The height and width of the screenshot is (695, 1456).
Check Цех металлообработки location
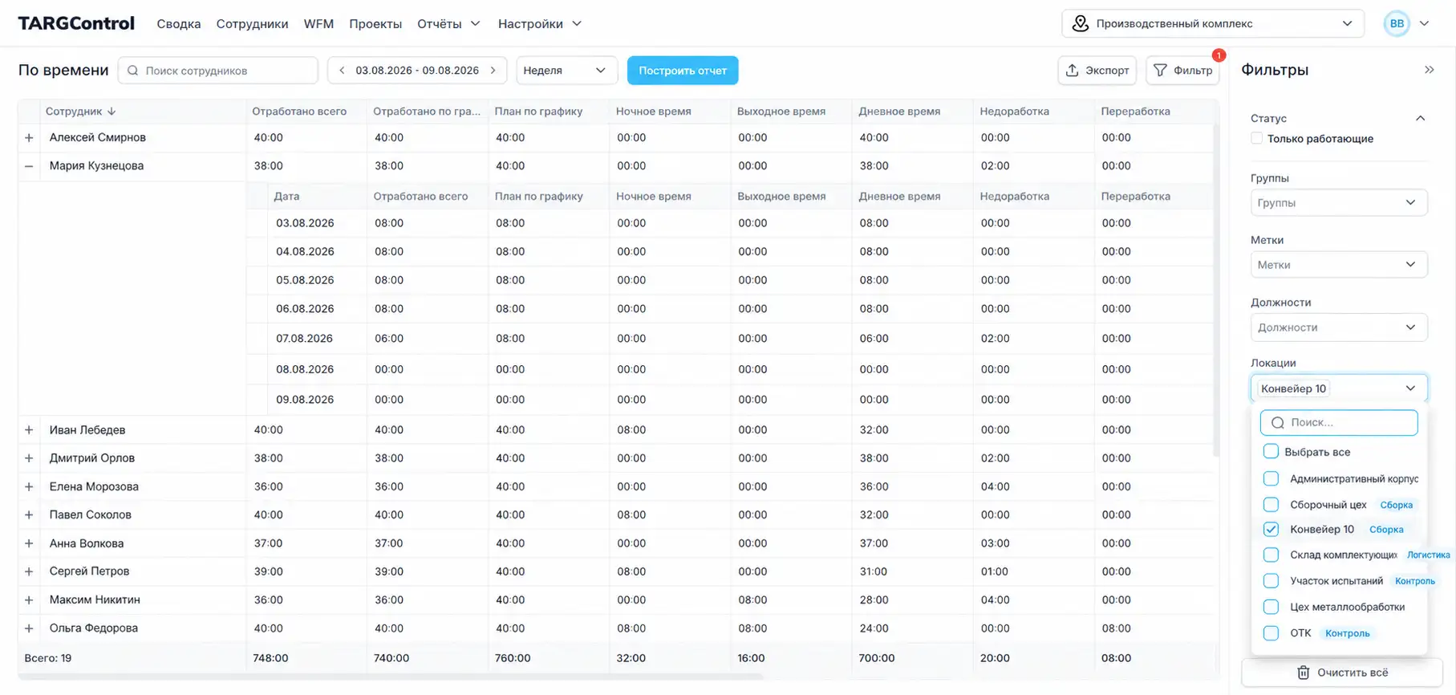[1271, 607]
